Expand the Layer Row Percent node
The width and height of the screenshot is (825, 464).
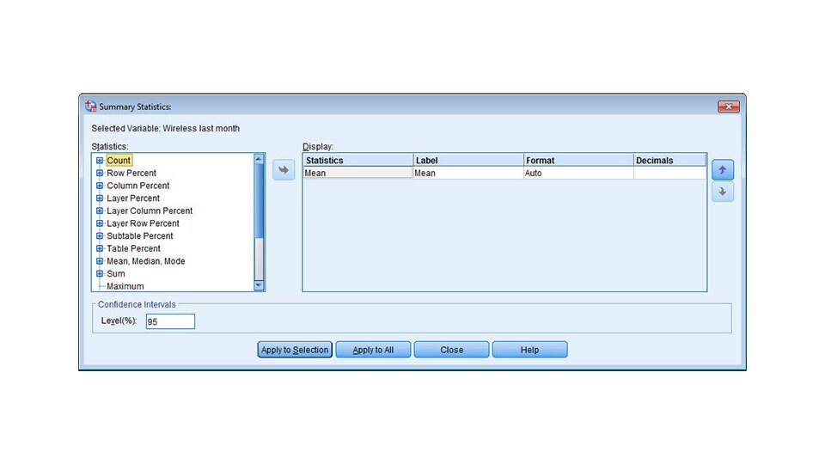(x=100, y=223)
